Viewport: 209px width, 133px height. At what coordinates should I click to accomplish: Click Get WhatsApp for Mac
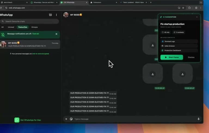[31, 120]
